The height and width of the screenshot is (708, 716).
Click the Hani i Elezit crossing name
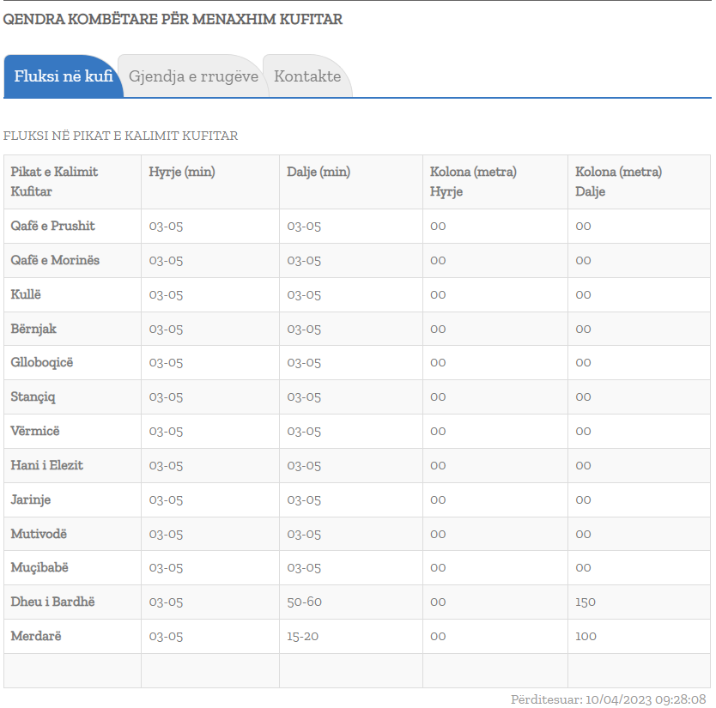pos(46,465)
